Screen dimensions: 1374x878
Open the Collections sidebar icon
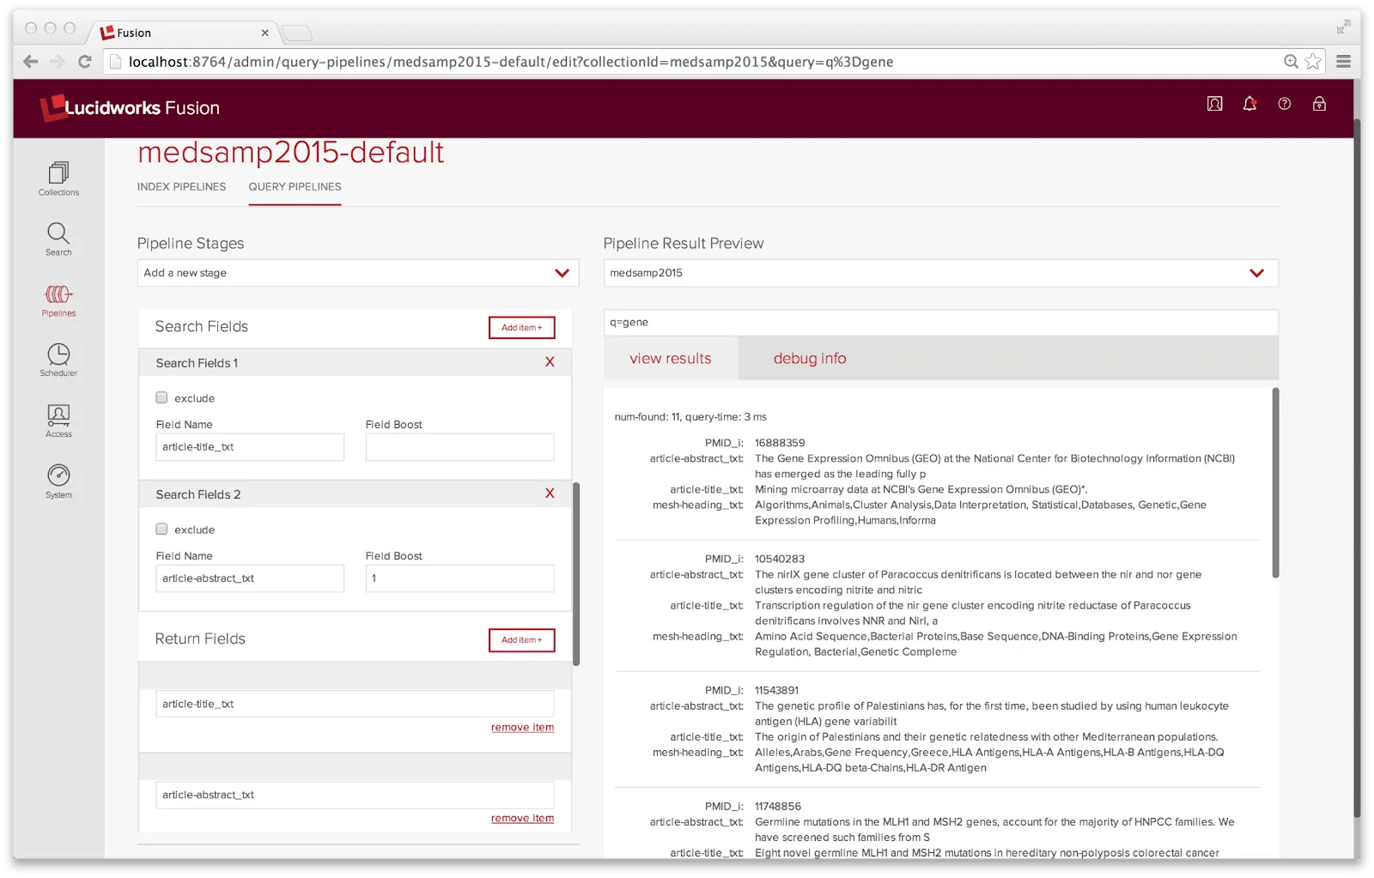[58, 179]
